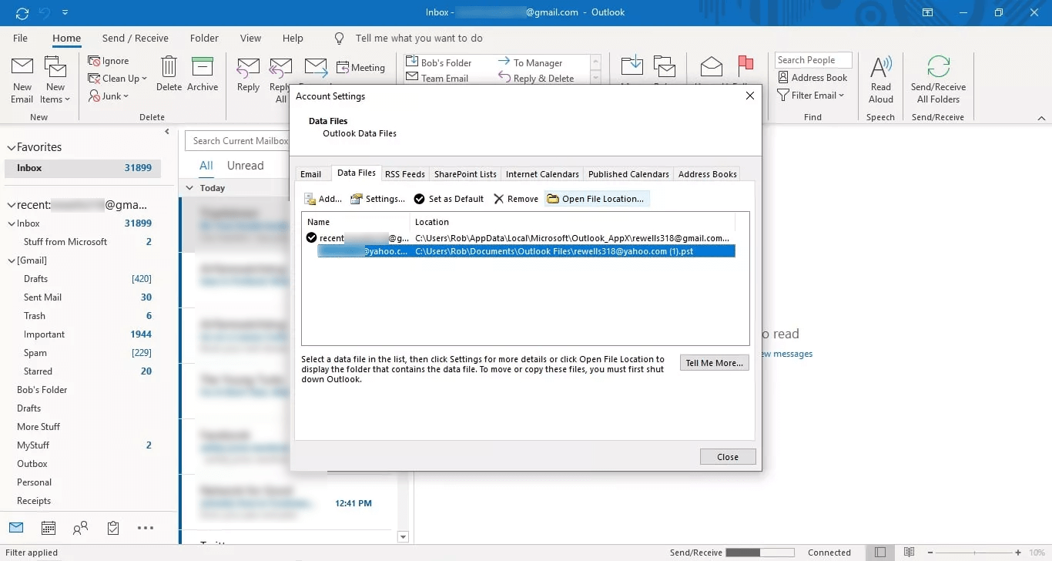Click the Search People input field

(813, 60)
